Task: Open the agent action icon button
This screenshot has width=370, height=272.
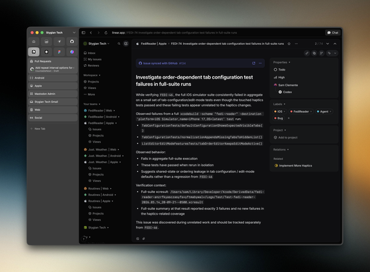Action: point(329,53)
